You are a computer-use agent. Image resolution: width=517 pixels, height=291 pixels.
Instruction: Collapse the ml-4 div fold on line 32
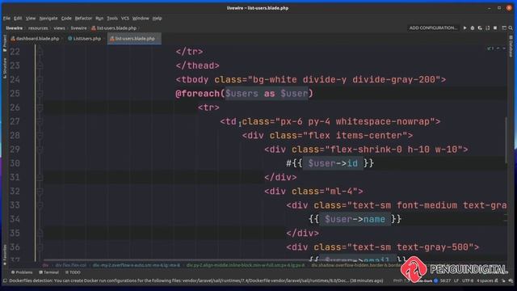point(40,192)
